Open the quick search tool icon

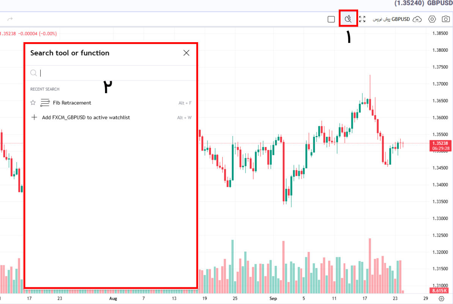coord(348,19)
